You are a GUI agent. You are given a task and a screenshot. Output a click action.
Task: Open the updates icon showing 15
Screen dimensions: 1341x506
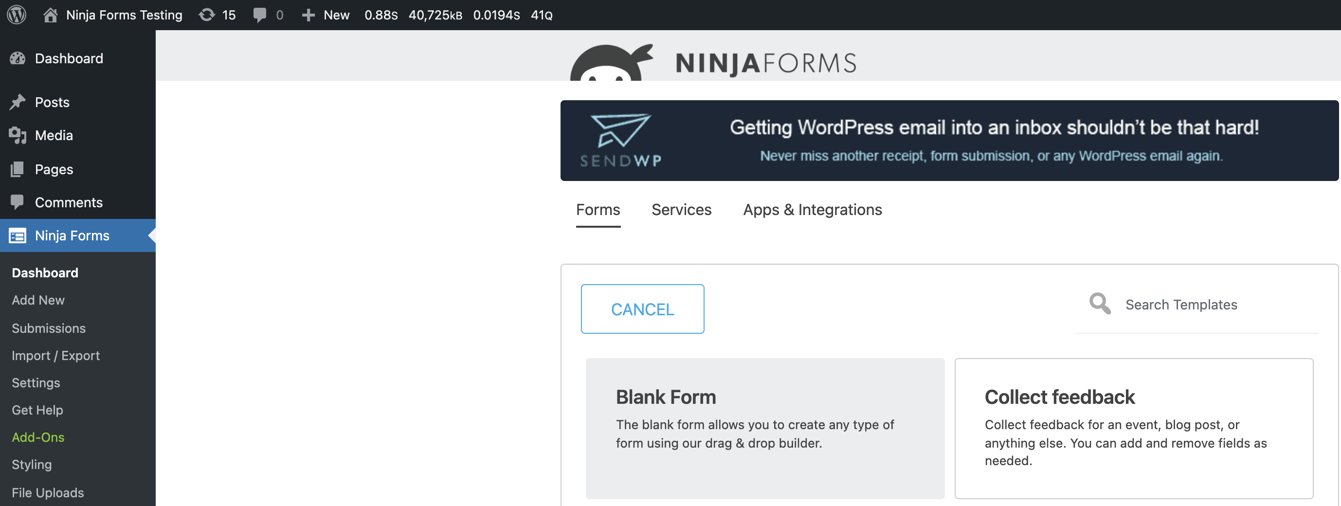(207, 15)
